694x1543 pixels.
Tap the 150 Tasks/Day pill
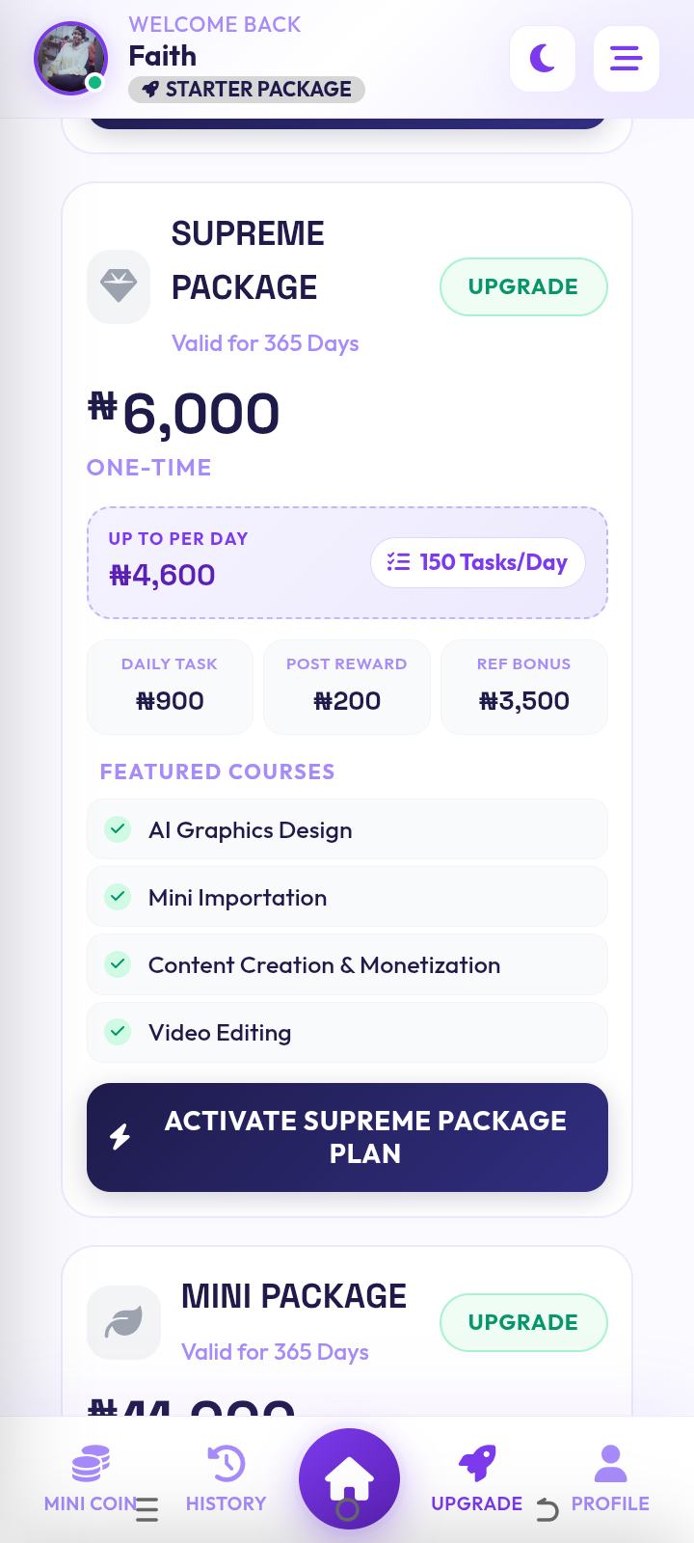tap(478, 562)
